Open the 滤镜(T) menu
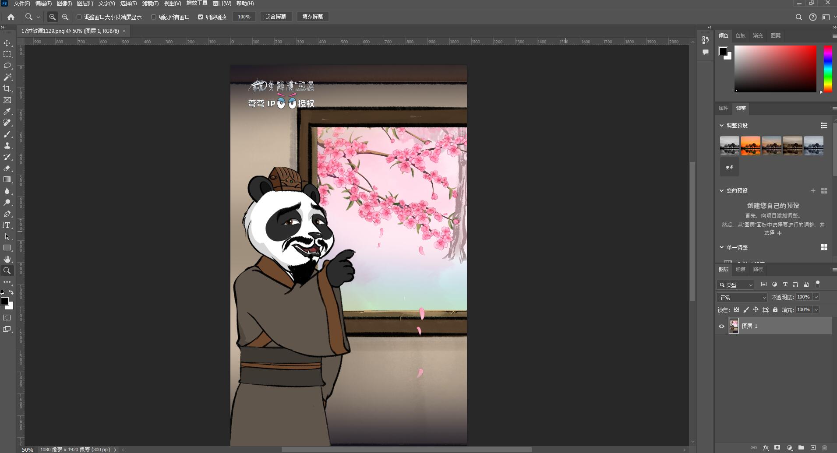Viewport: 837px width, 453px height. coord(150,4)
